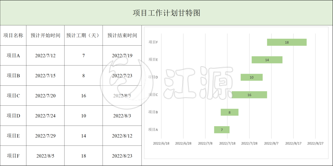The image size is (333, 166).
Task: Select the 预计结束时间 header cell
Action: [122, 35]
